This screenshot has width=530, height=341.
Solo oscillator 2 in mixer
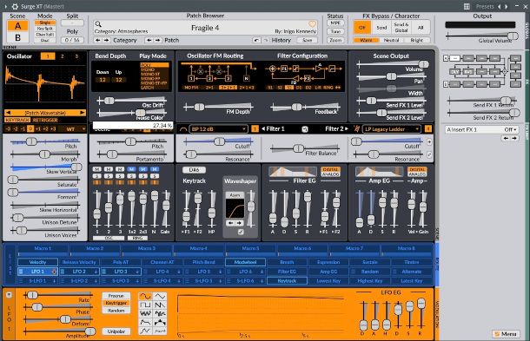[x=109, y=176]
